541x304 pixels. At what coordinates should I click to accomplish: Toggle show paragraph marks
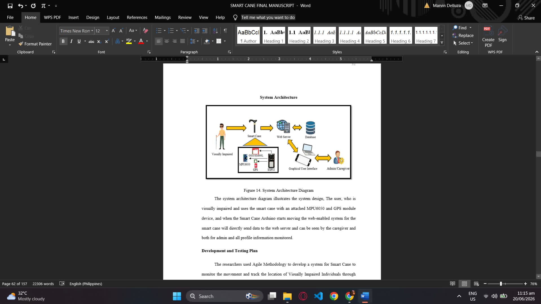click(x=225, y=31)
